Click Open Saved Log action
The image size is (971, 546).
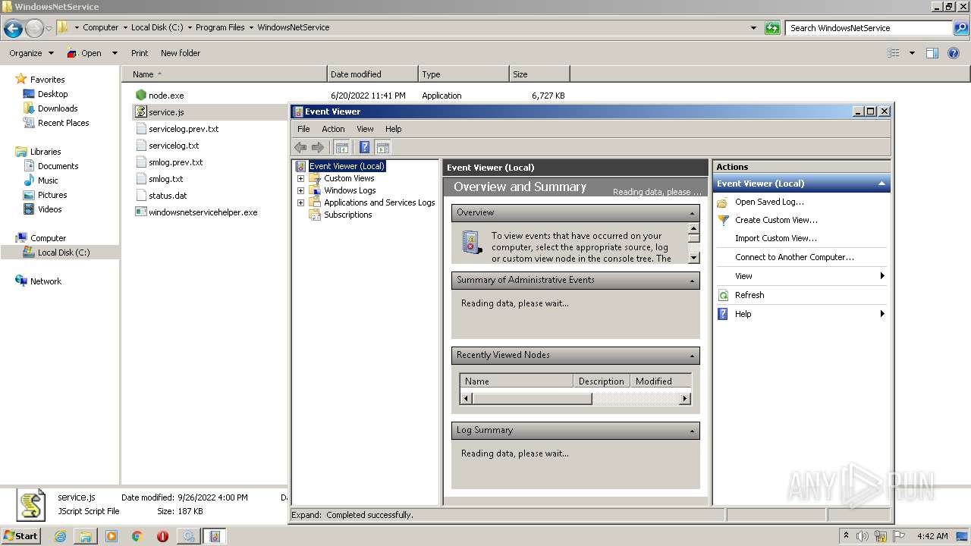tap(769, 202)
